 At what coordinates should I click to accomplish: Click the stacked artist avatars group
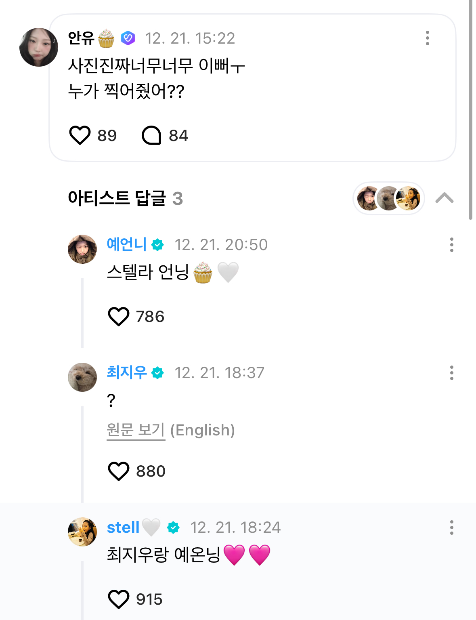point(388,198)
